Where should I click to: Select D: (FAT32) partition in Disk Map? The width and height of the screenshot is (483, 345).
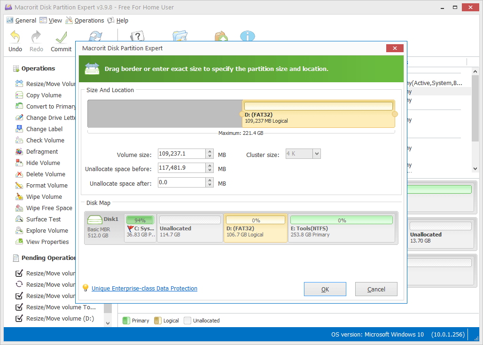tap(256, 228)
